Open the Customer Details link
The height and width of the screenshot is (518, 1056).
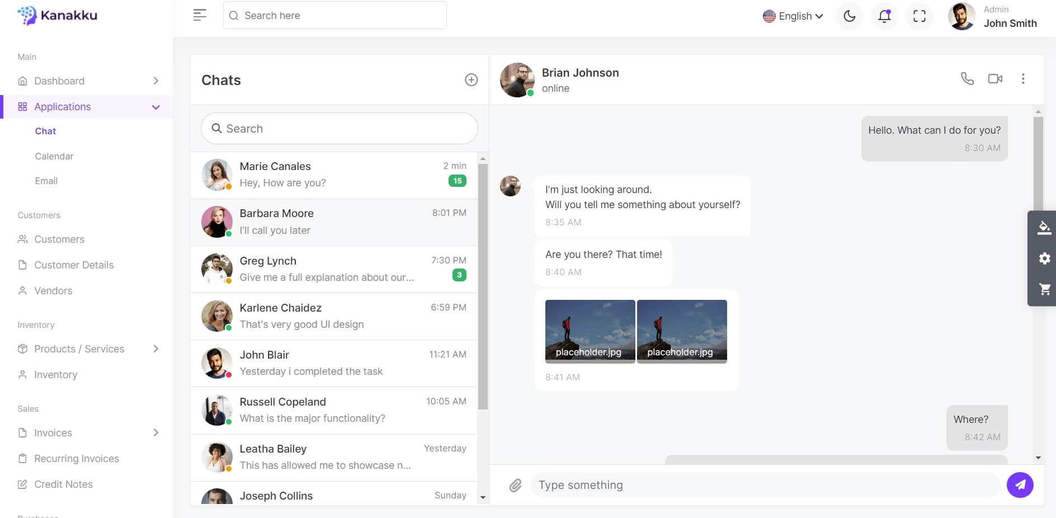[x=74, y=265]
